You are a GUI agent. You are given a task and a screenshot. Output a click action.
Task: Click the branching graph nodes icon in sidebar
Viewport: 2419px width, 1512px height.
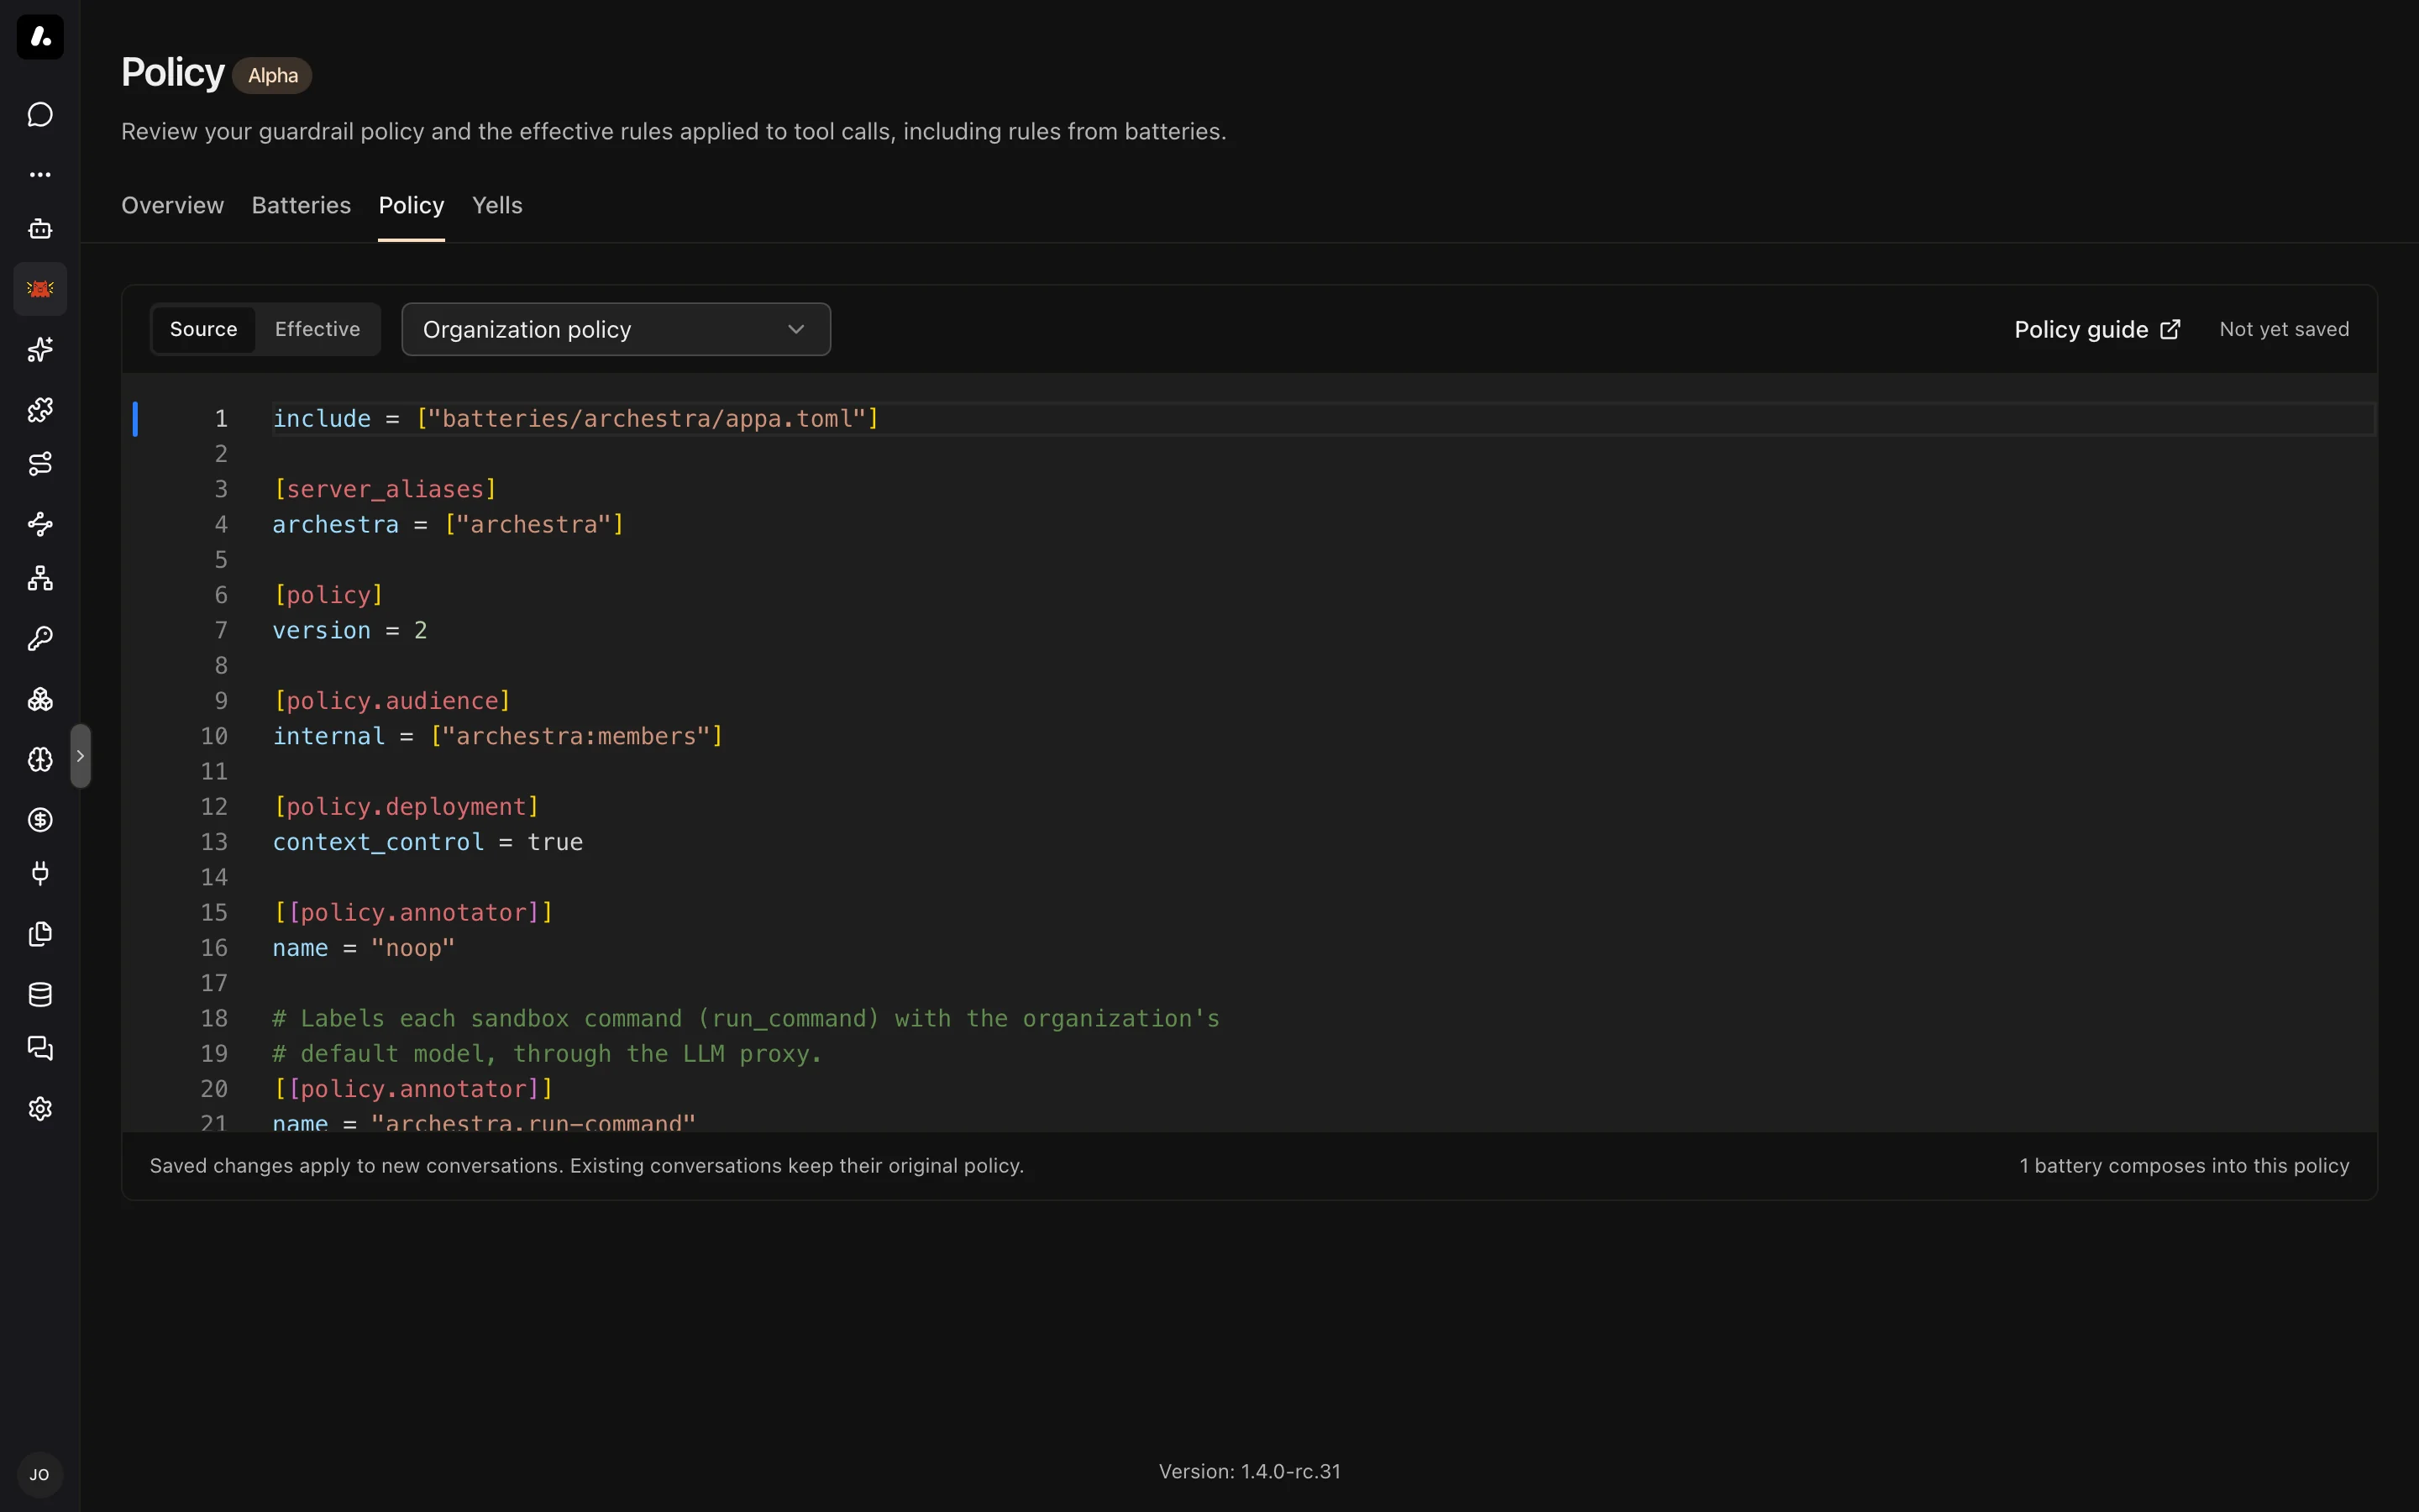(x=40, y=524)
